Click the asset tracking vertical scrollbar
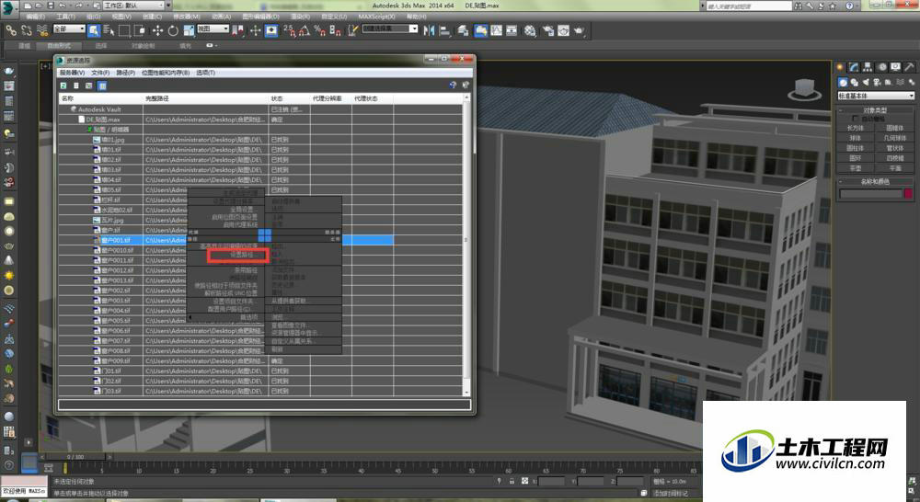920x502 pixels. click(466, 246)
